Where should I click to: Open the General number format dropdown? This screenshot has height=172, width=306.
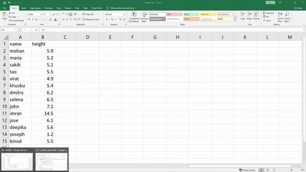pyautogui.click(x=124, y=14)
